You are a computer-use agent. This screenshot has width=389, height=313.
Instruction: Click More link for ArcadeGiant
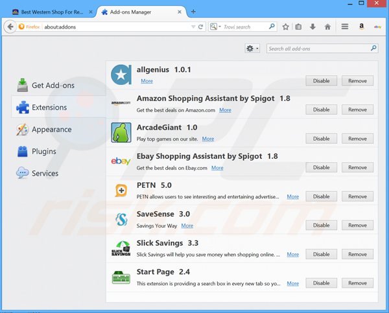coord(207,139)
